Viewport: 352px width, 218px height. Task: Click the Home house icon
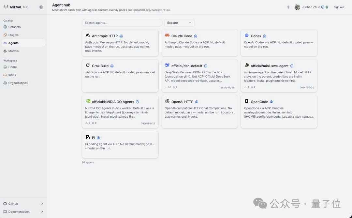coord(5,67)
